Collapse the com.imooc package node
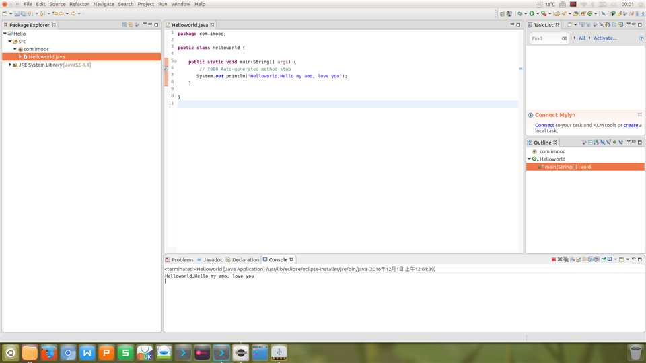Screen dimensions: 646x363 pyautogui.click(x=15, y=49)
